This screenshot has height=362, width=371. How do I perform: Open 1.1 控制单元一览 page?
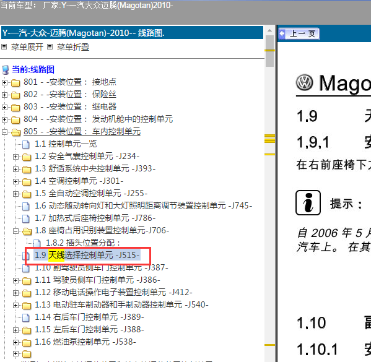click(x=66, y=144)
